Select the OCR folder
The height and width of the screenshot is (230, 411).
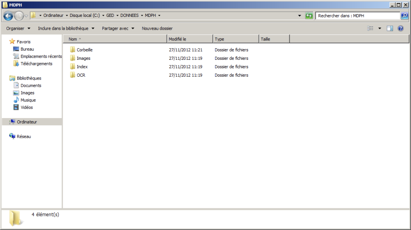tap(81, 75)
